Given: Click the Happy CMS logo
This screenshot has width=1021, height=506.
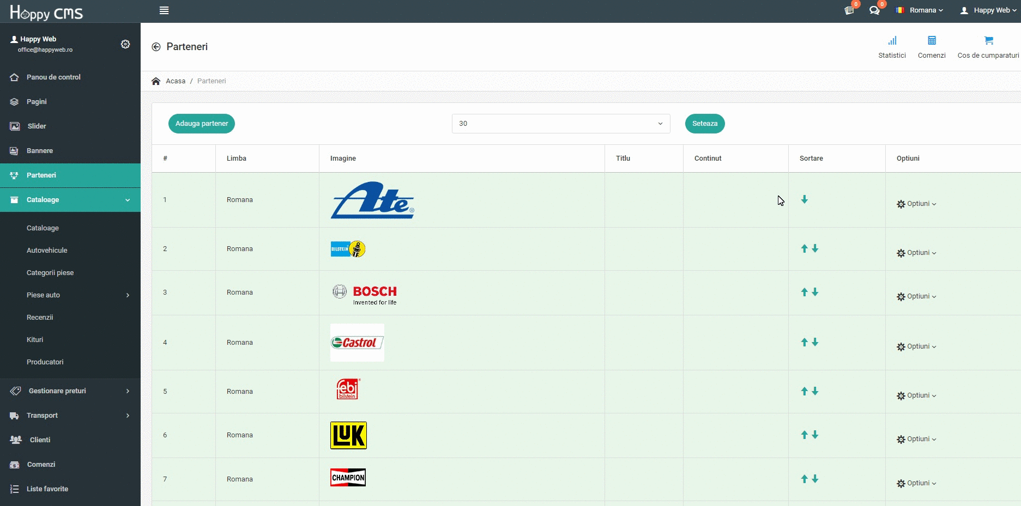Looking at the screenshot, I should point(46,12).
